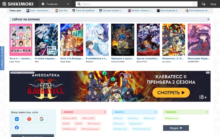Image resolution: width=220 pixels, height=137 pixels.
Task: Click the Ван-Пис topic avatar icon
Action: 56,11
